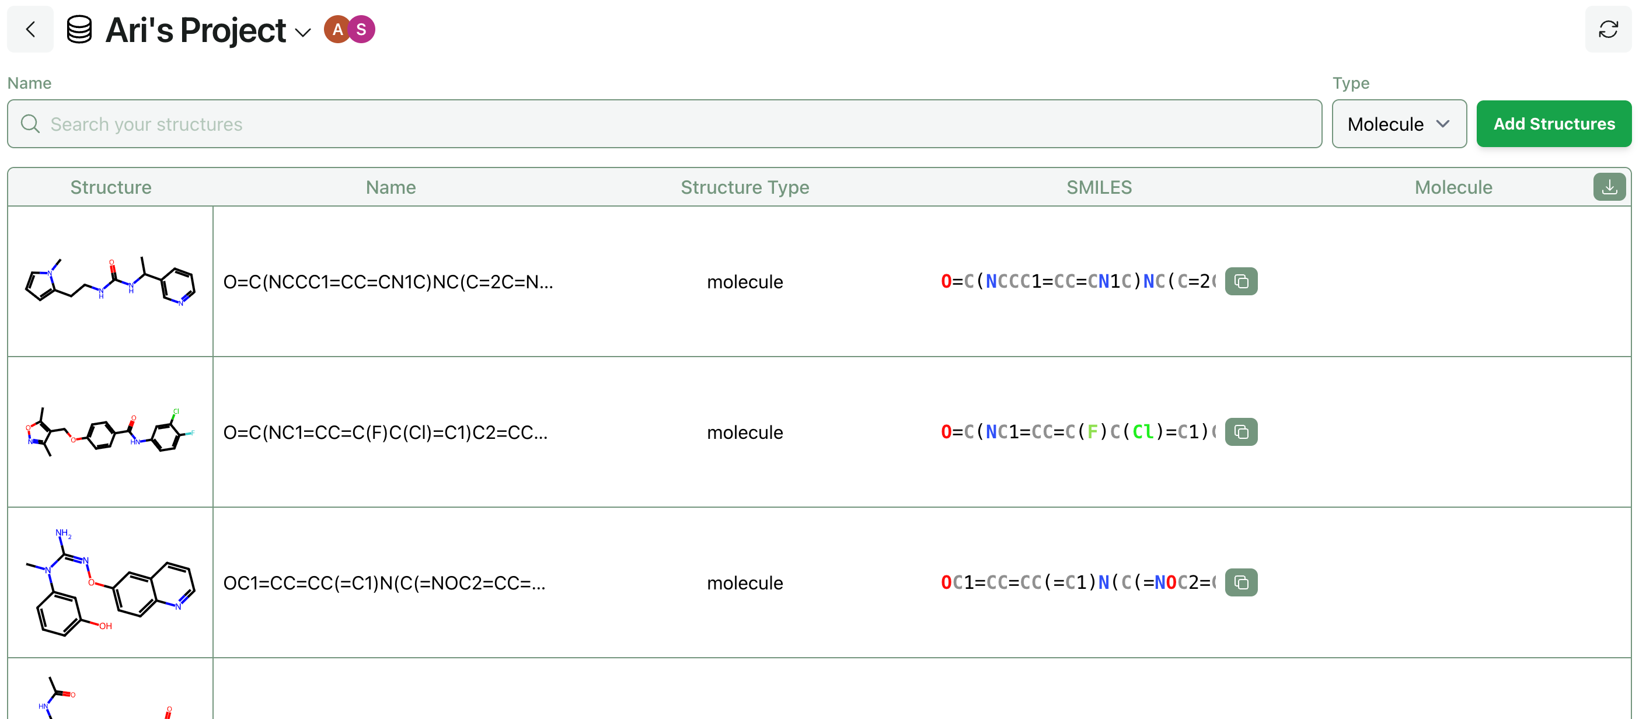Viewport: 1639px width, 719px height.
Task: Expand Ari's Project dropdown chevron
Action: tap(304, 32)
